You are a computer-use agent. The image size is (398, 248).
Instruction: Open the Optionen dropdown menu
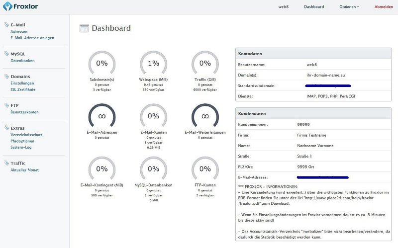pos(349,7)
